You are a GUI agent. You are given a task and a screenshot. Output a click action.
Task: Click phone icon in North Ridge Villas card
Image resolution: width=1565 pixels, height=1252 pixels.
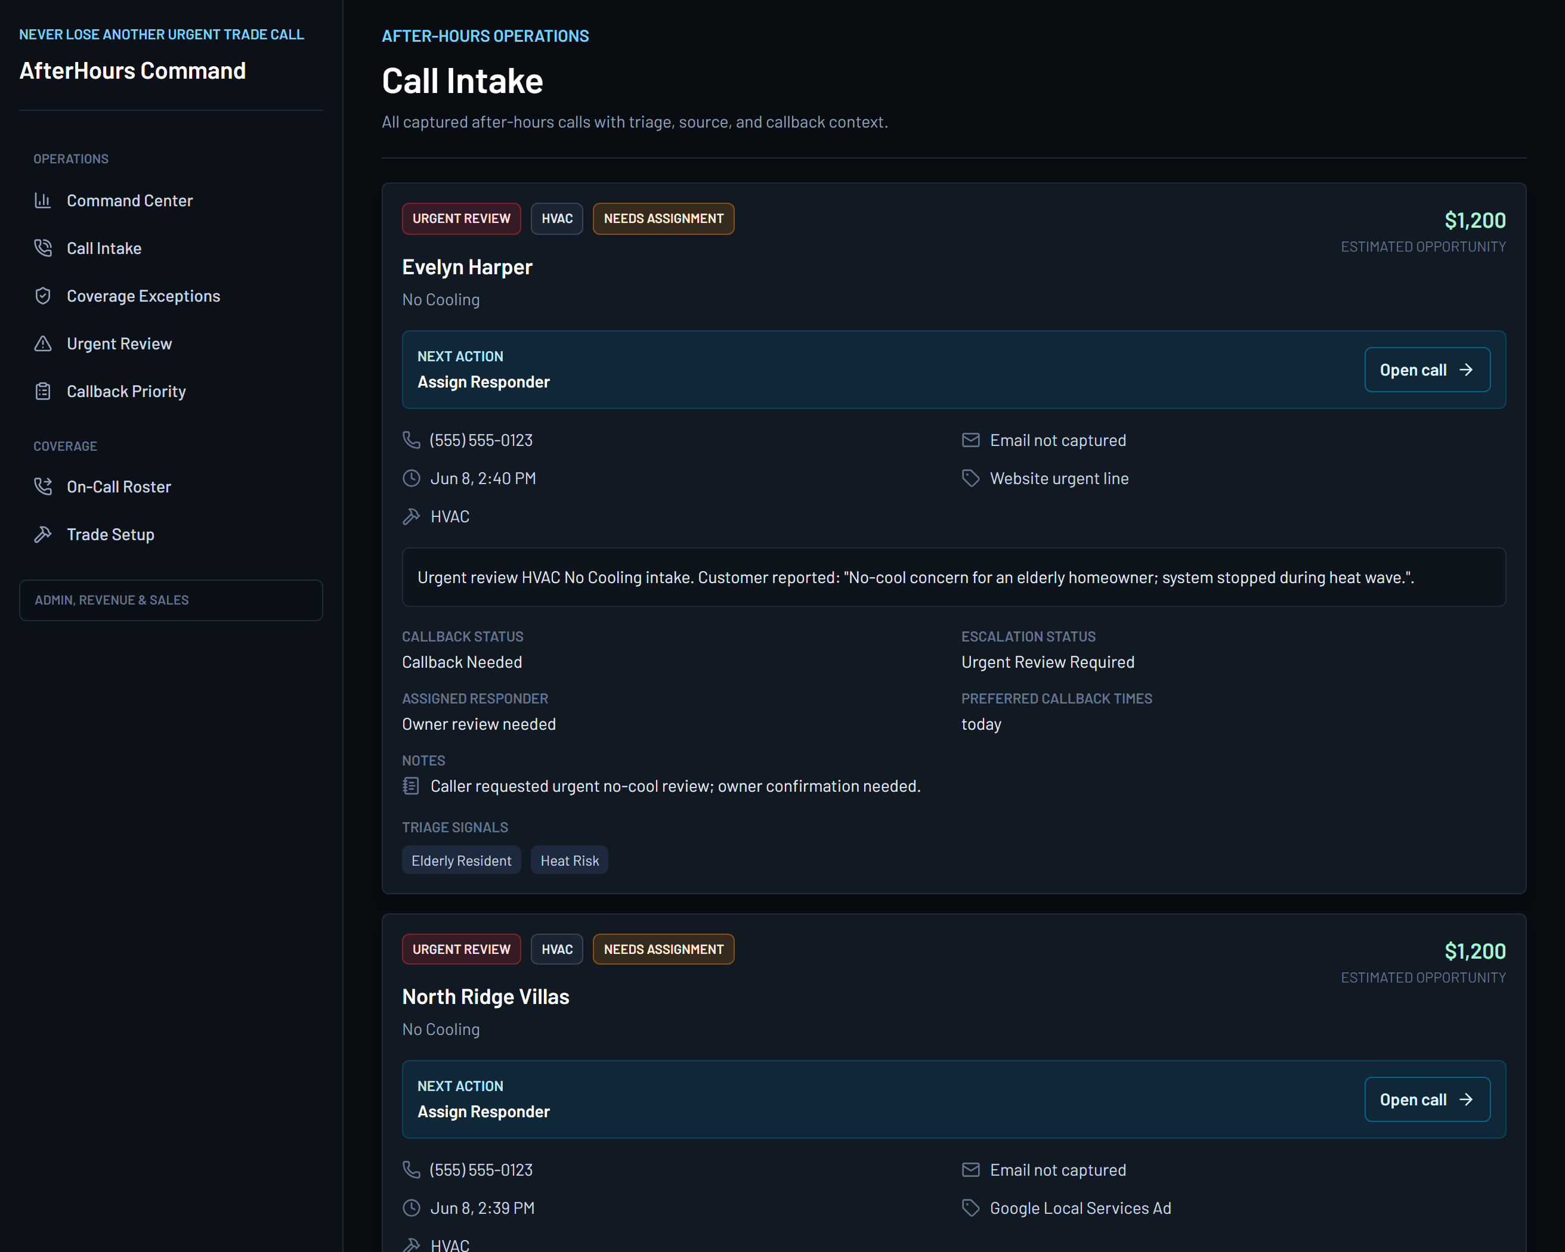(411, 1169)
